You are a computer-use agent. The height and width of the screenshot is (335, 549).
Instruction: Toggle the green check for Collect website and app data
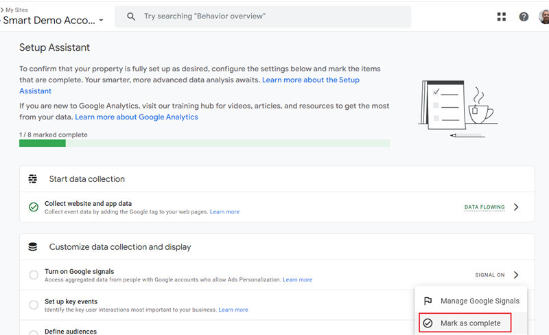click(x=34, y=207)
